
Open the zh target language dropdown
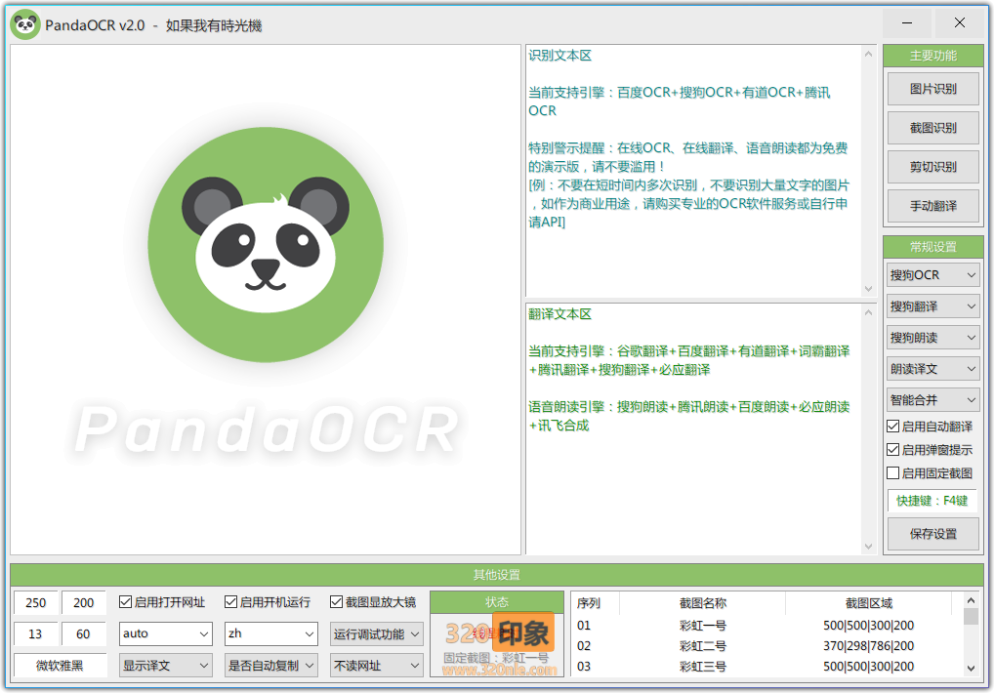270,633
